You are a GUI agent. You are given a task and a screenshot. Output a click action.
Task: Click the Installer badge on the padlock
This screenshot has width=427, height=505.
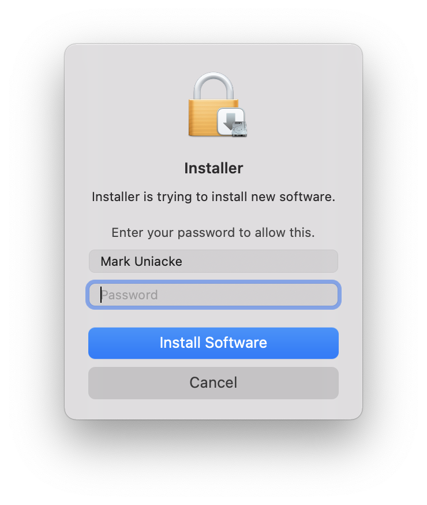pos(232,122)
